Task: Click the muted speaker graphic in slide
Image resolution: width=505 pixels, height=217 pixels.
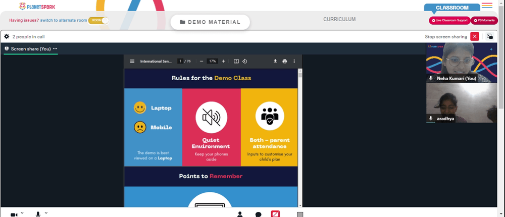Action: click(x=211, y=117)
